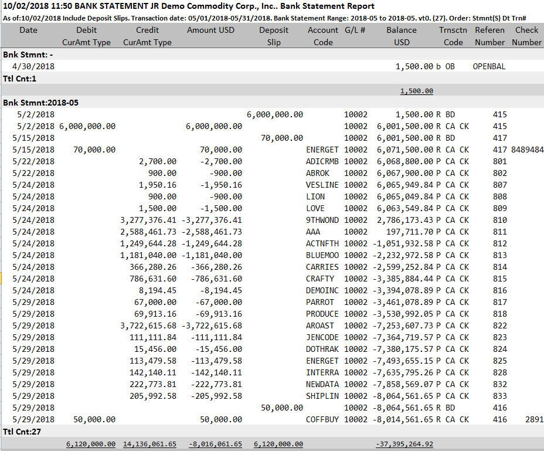Select the LOVE account code
Viewport: 544px width, 451px height.
pos(315,209)
